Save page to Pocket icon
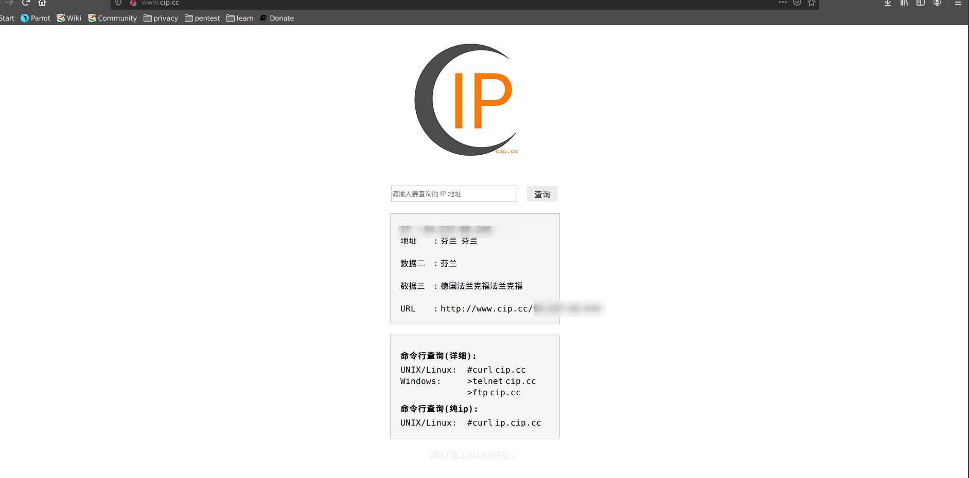The height and width of the screenshot is (478, 969). click(x=797, y=3)
